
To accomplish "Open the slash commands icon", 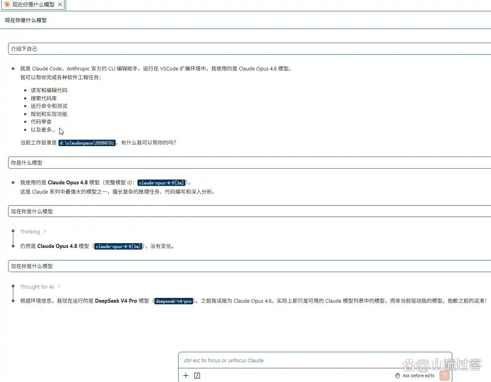I will pos(197,376).
